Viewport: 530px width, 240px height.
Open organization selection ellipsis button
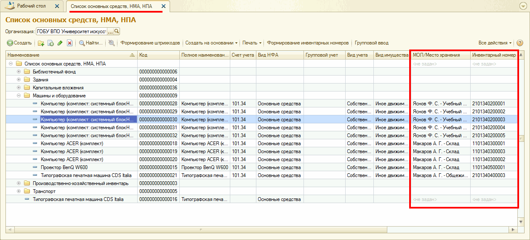[x=111, y=31]
